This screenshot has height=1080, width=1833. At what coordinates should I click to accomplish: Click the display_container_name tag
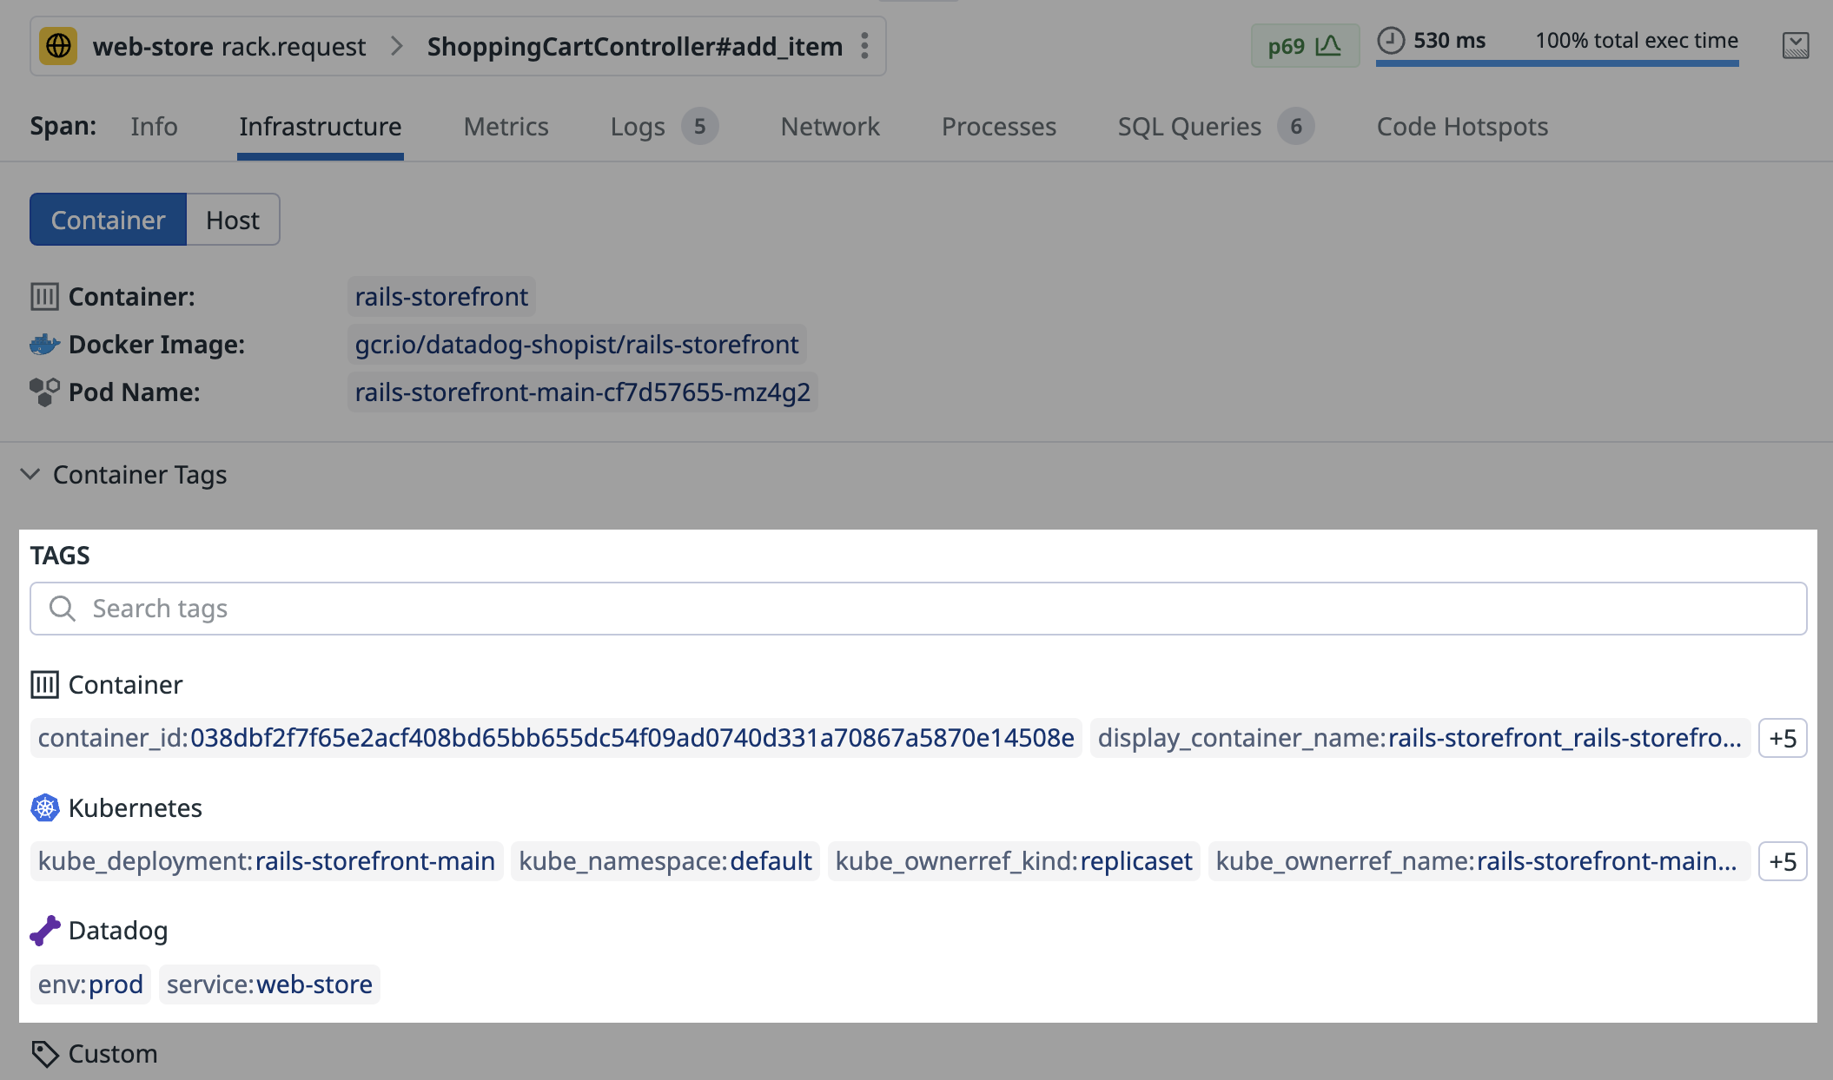tap(1419, 738)
